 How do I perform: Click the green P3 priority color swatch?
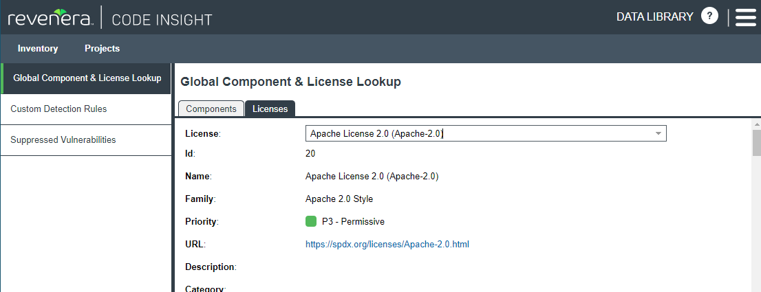(311, 222)
